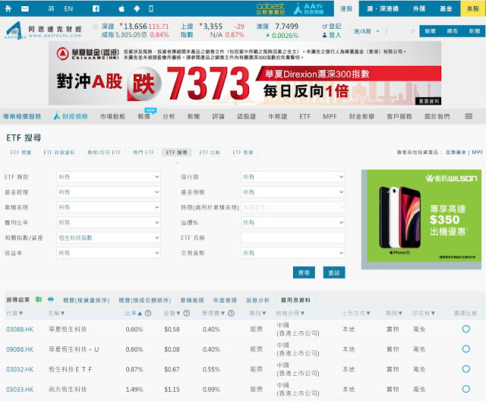Expand the 溢價% dropdown

coord(293,223)
